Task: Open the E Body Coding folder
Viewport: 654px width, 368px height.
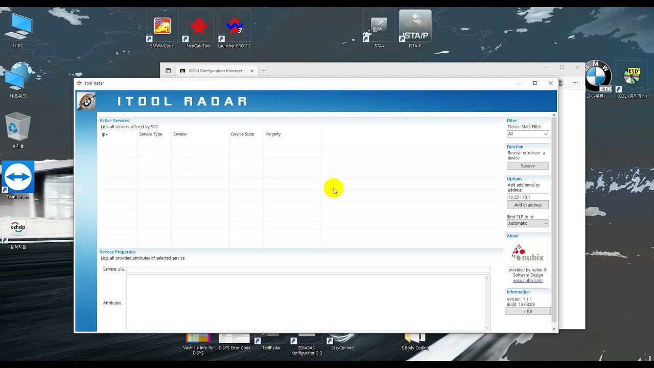Action: pyautogui.click(x=415, y=342)
